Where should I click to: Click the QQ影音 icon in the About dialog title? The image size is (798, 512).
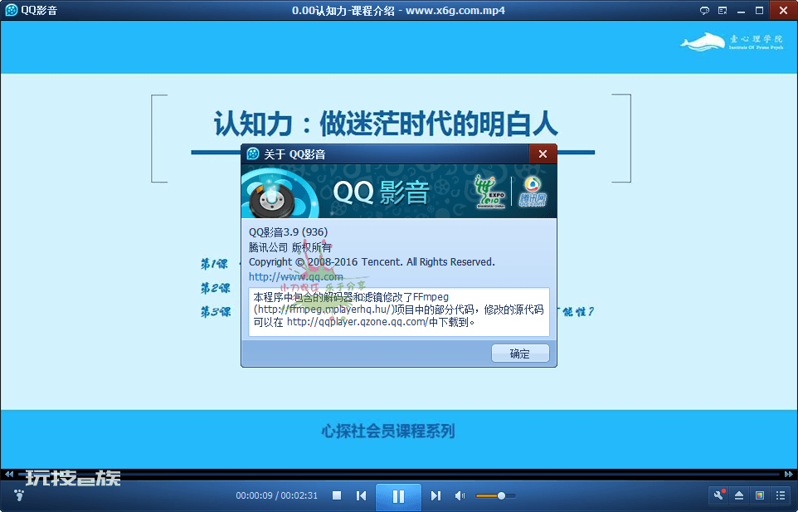(253, 154)
